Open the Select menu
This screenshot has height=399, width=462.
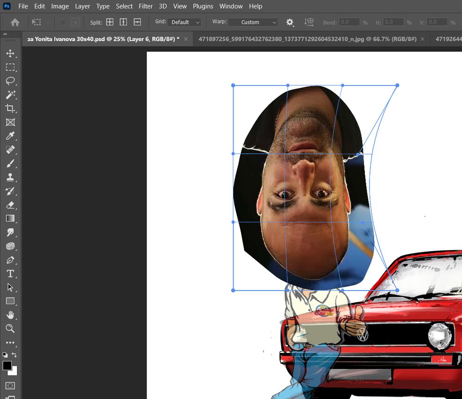tap(124, 6)
